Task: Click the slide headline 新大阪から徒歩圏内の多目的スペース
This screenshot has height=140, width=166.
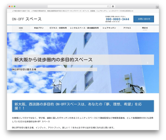Action: click(53, 60)
